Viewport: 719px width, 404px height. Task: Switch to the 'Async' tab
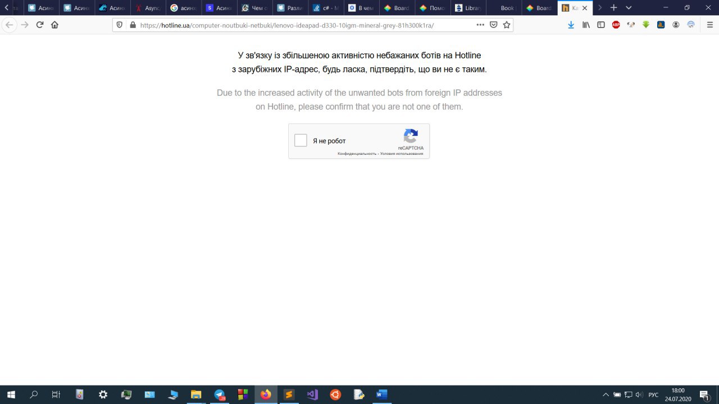point(149,8)
